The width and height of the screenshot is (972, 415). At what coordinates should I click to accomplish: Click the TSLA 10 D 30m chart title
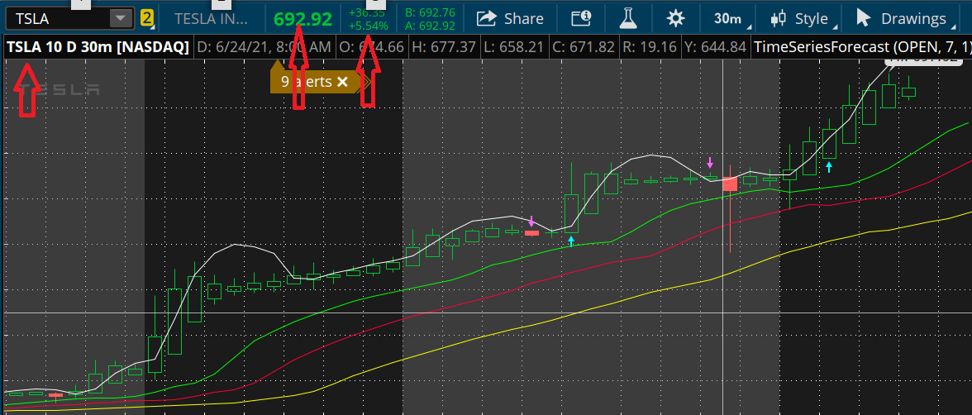pos(98,47)
